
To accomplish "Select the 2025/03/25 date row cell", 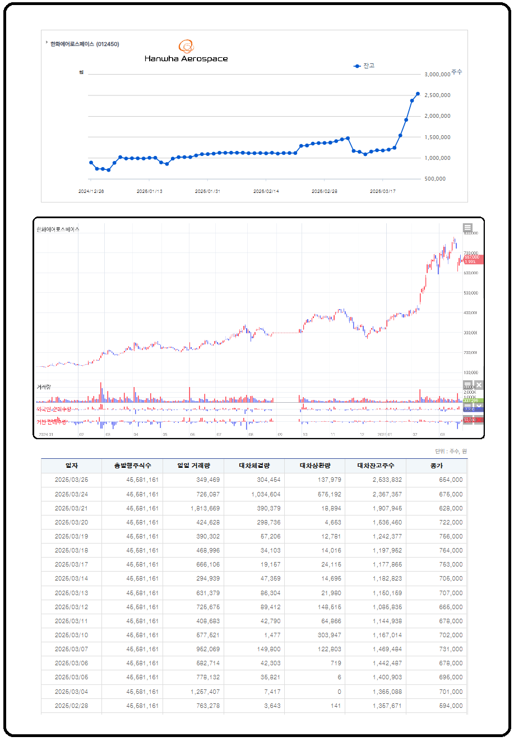I will (71, 480).
